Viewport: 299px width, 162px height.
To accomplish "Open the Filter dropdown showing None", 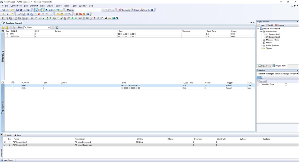I will (x=49, y=27).
